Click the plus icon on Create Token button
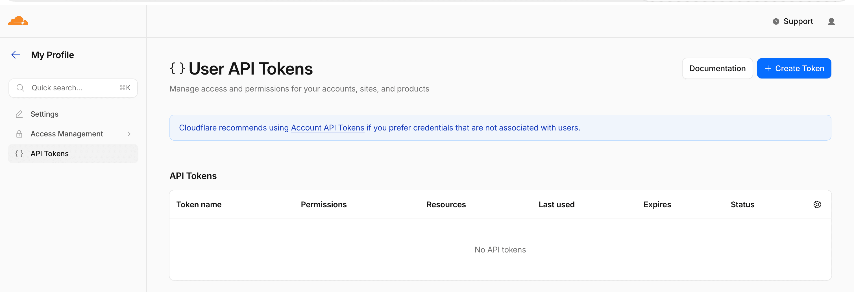The width and height of the screenshot is (854, 292). (768, 68)
